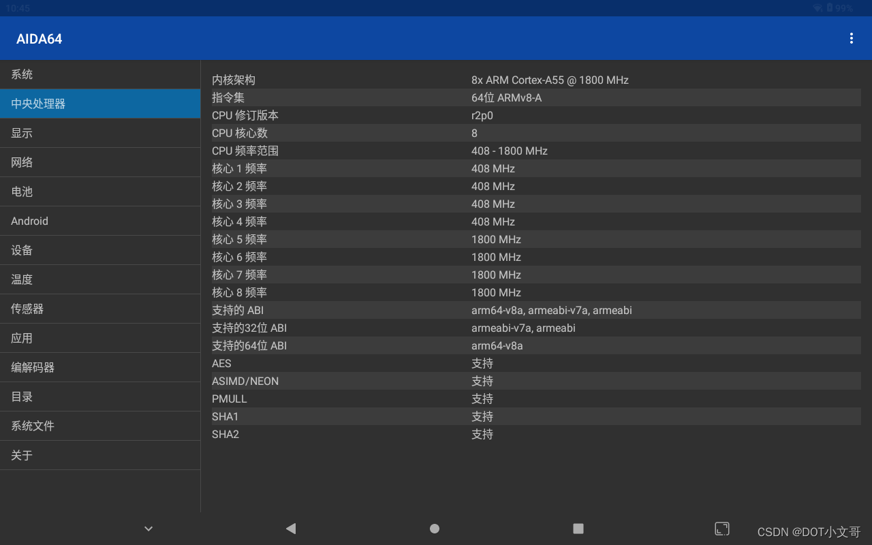
Task: Open the 传感器 section
Action: 100,309
